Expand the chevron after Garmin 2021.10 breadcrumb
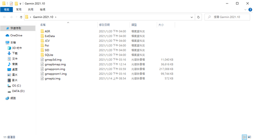Viewport: 253px width, 140px height. (56, 17)
